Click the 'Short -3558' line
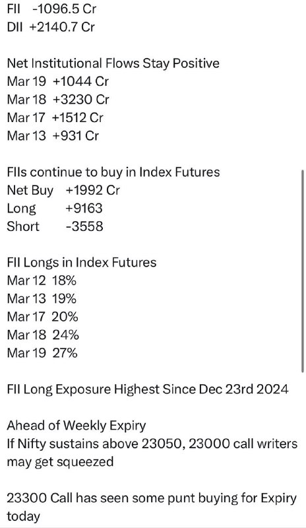This screenshot has height=528, width=306. [55, 226]
